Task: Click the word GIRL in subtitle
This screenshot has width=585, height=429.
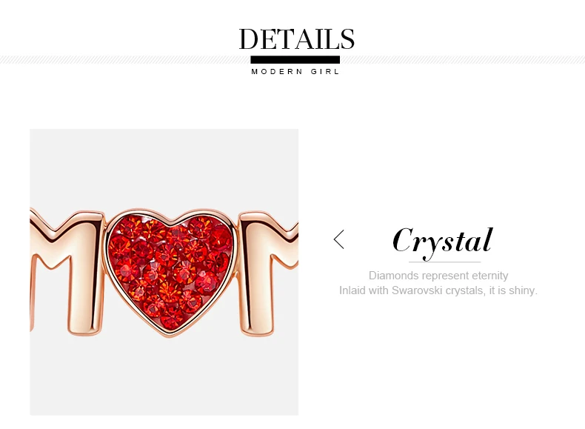Action: pos(325,71)
